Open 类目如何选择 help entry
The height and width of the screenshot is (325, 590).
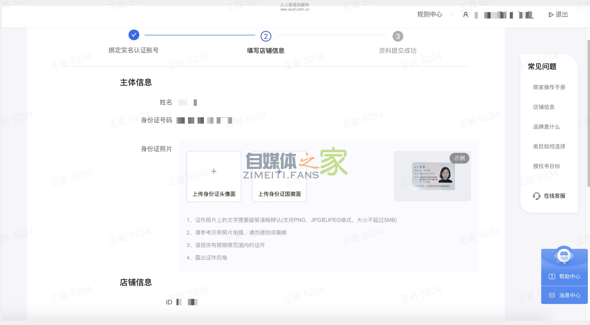click(549, 146)
